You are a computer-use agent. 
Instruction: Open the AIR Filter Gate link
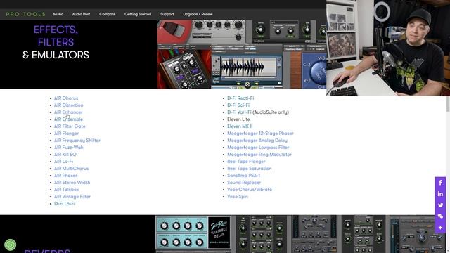pos(70,126)
